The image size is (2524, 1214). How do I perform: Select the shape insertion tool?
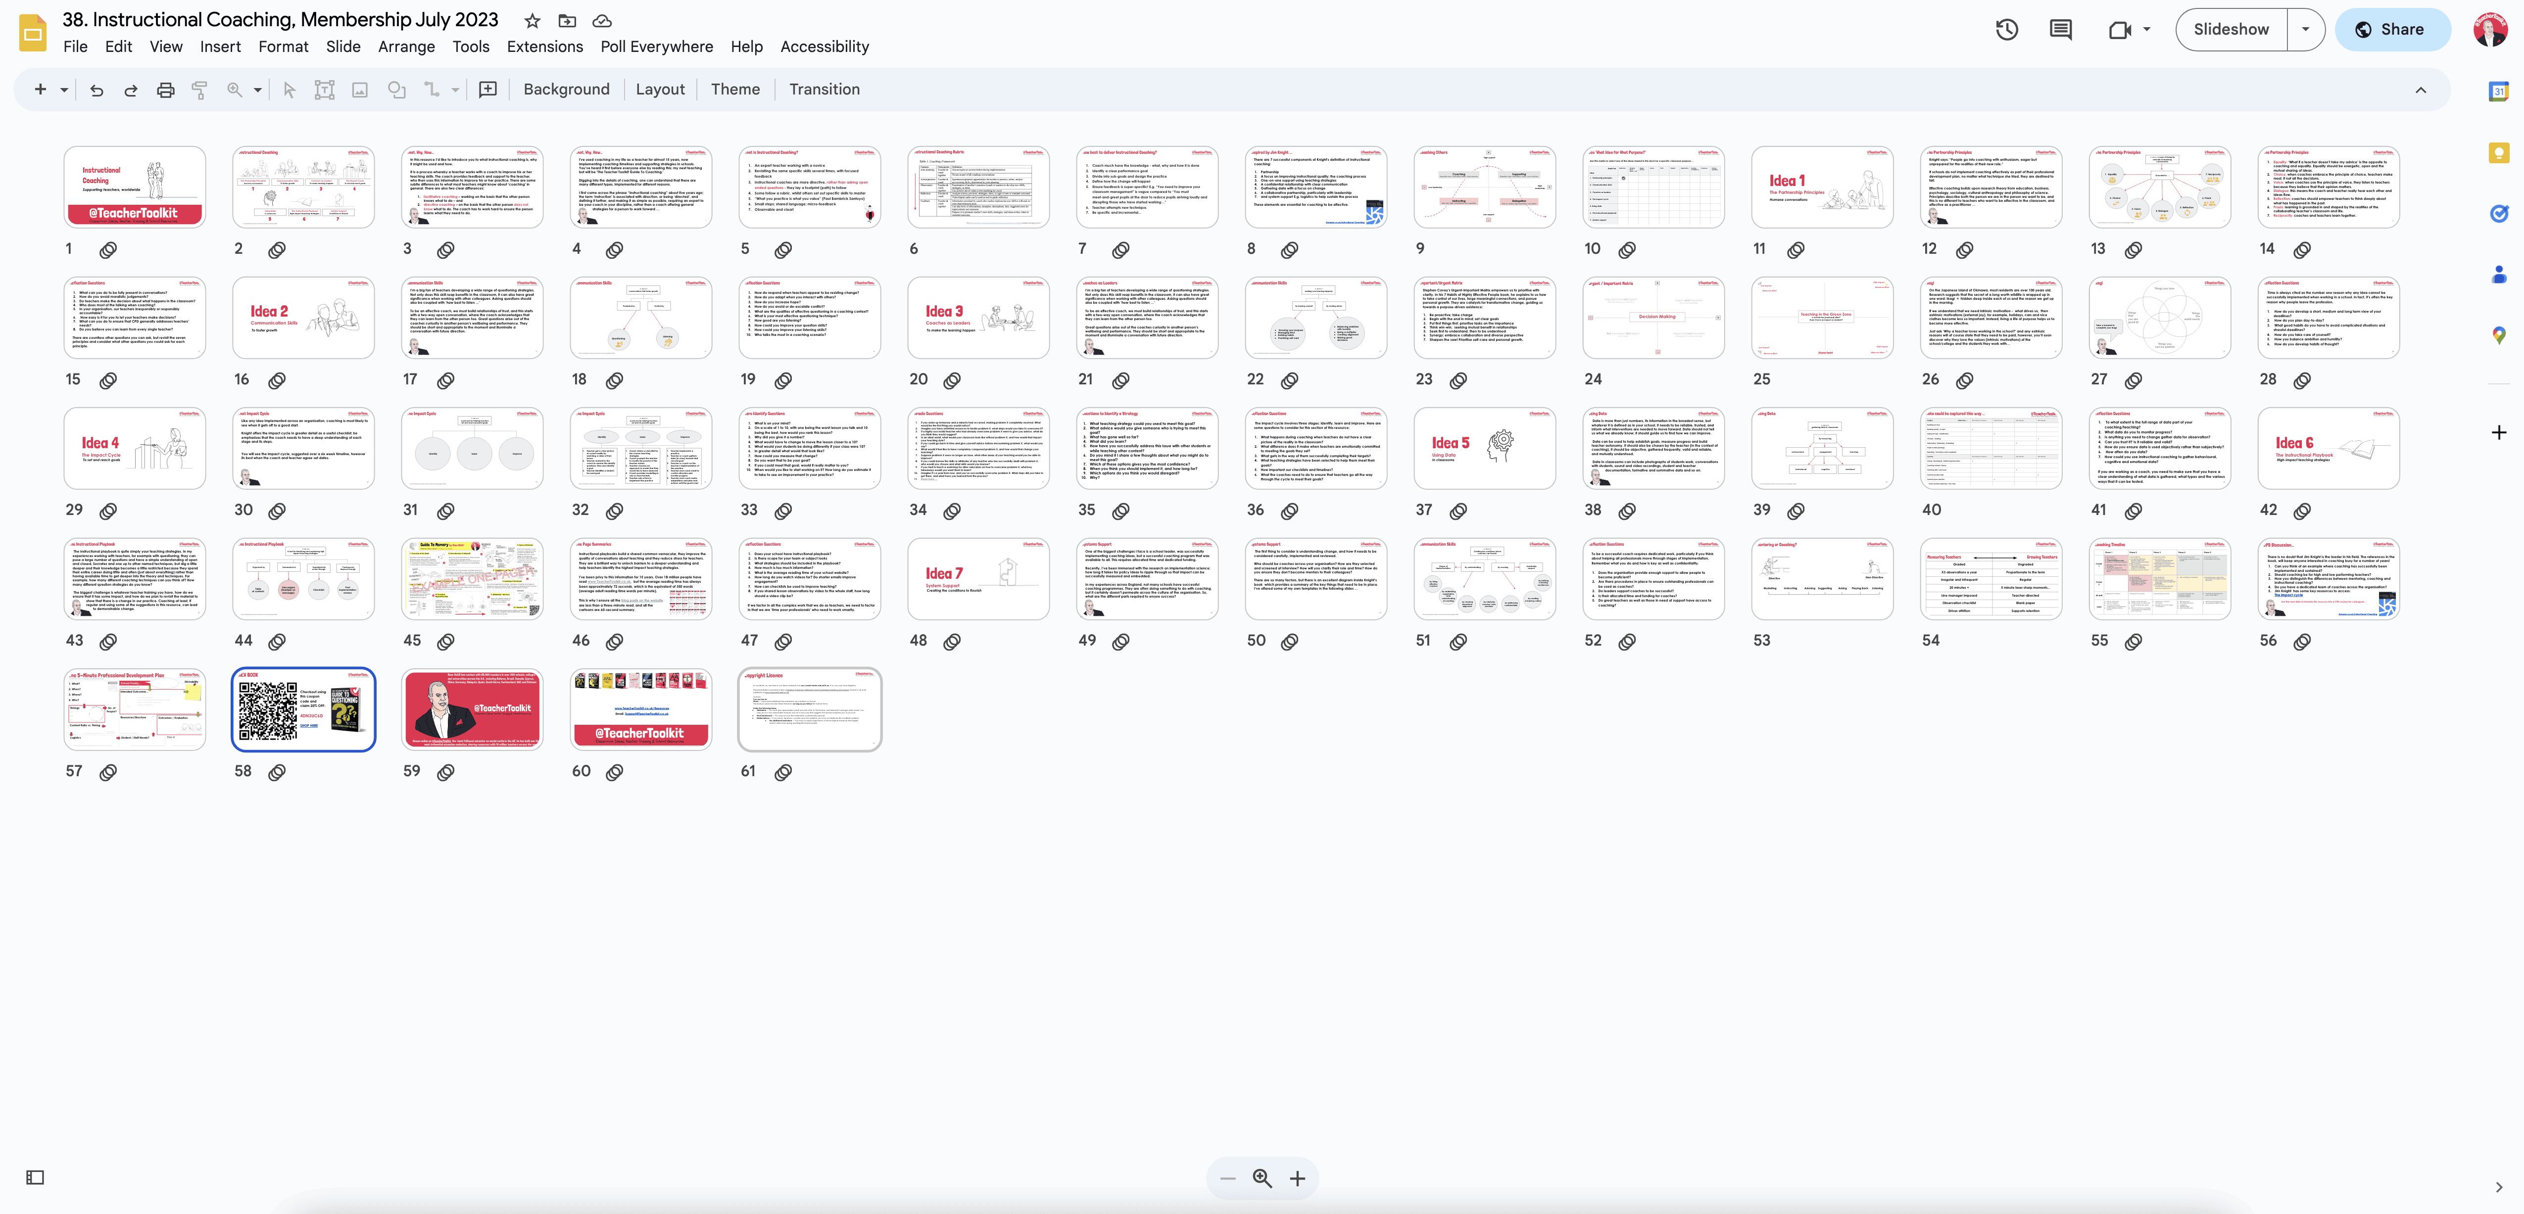[397, 89]
